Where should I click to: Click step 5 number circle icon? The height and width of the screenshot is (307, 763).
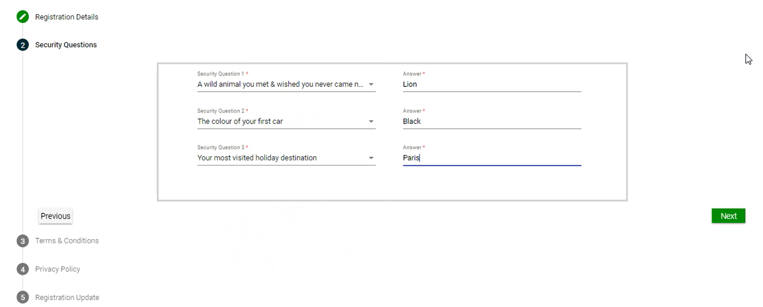[x=22, y=298]
